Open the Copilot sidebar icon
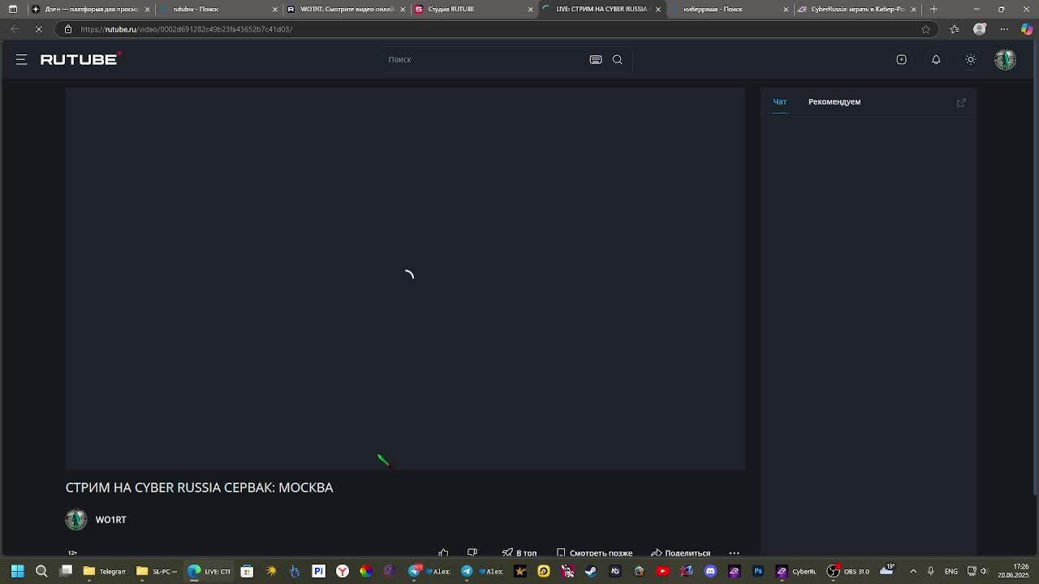Viewport: 1039px width, 584px height. coord(1028,29)
